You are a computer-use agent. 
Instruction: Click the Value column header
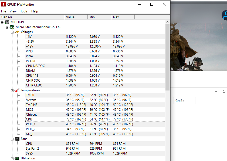point(76,17)
